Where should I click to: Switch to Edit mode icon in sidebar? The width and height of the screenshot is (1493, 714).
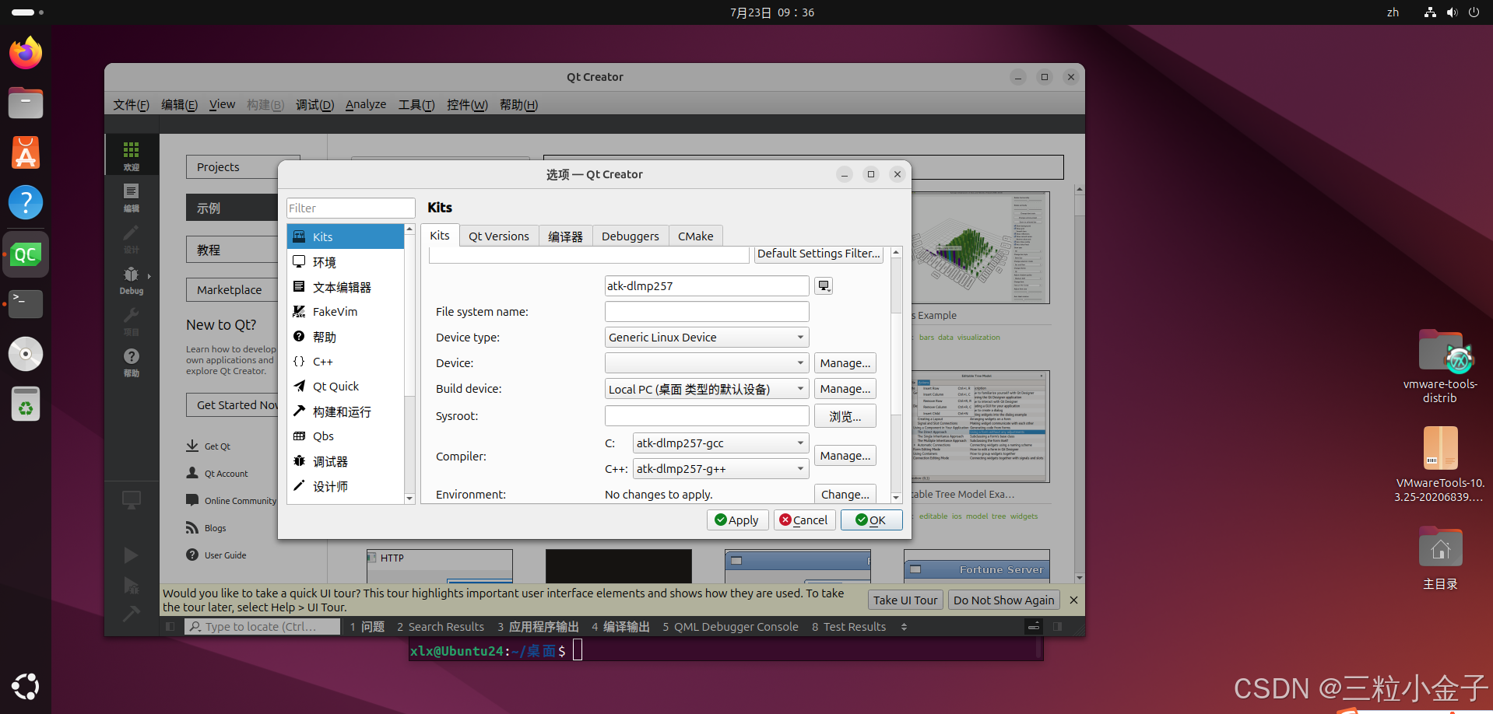tap(131, 197)
